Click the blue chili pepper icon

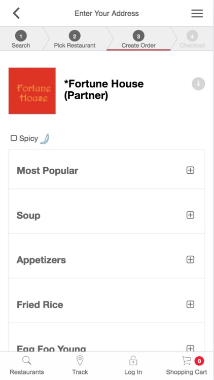coord(45,139)
